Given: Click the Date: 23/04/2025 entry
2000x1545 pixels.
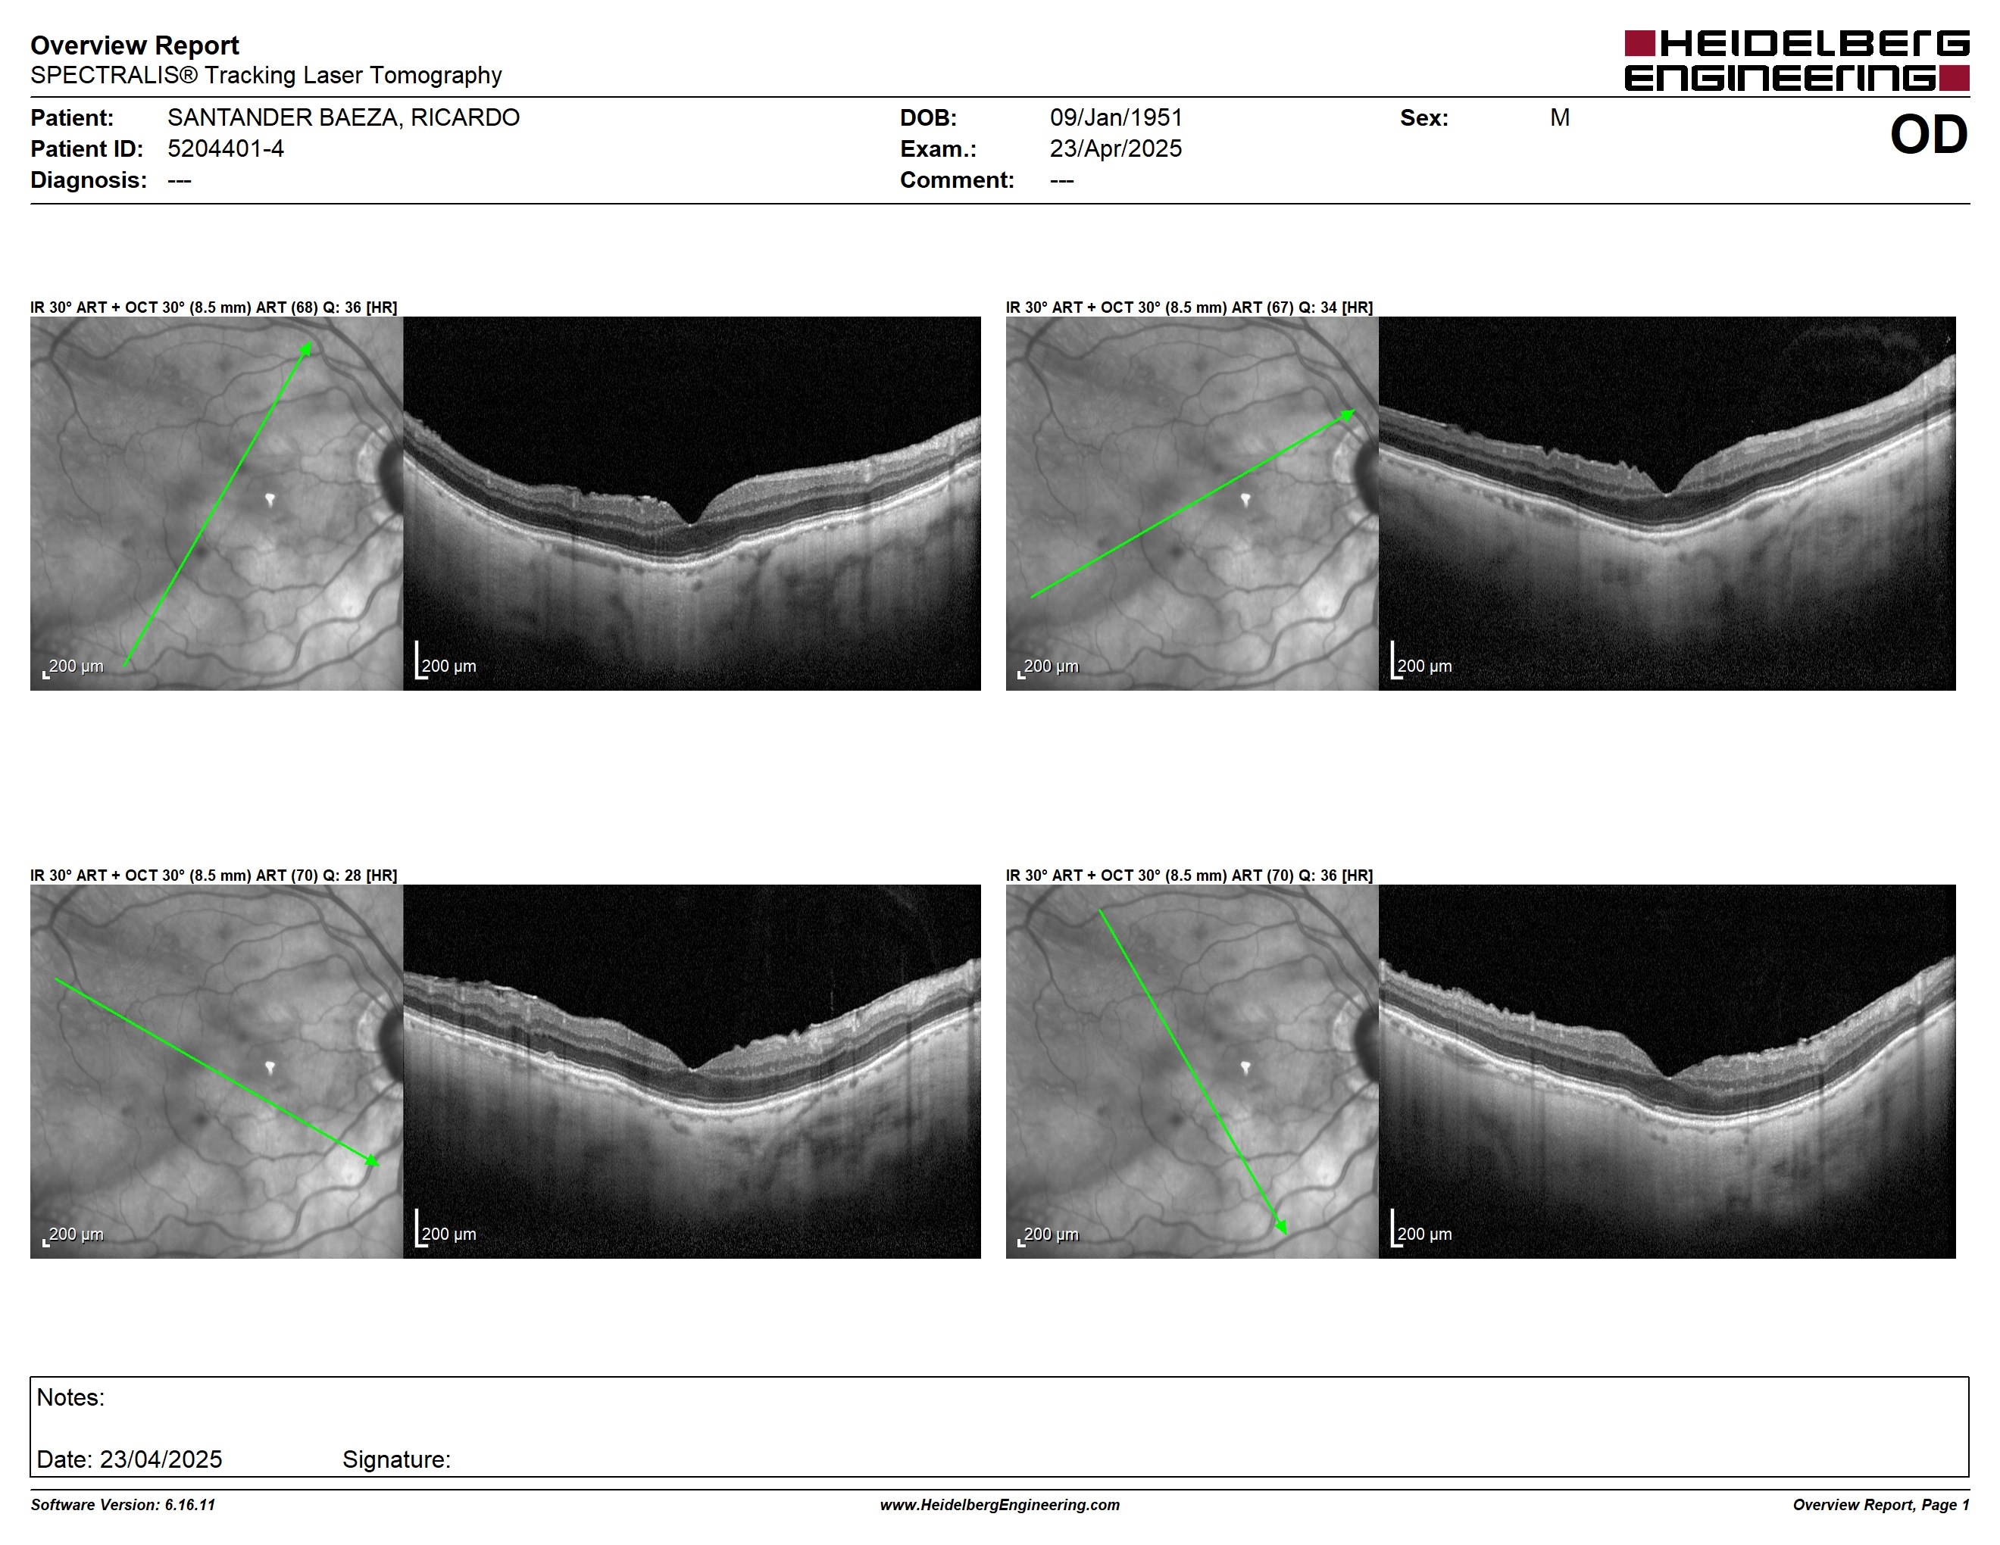Looking at the screenshot, I should pyautogui.click(x=129, y=1459).
